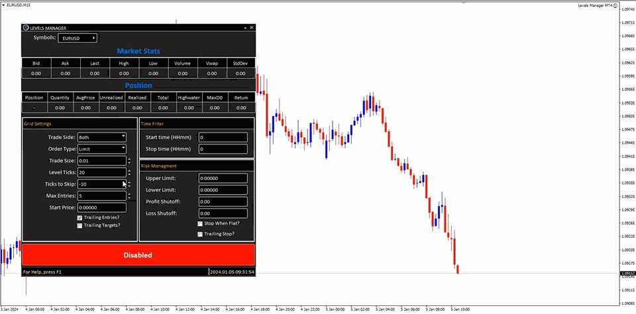Focus the Lower Limit input field
Viewport: 636px width, 314px height.
(x=223, y=190)
